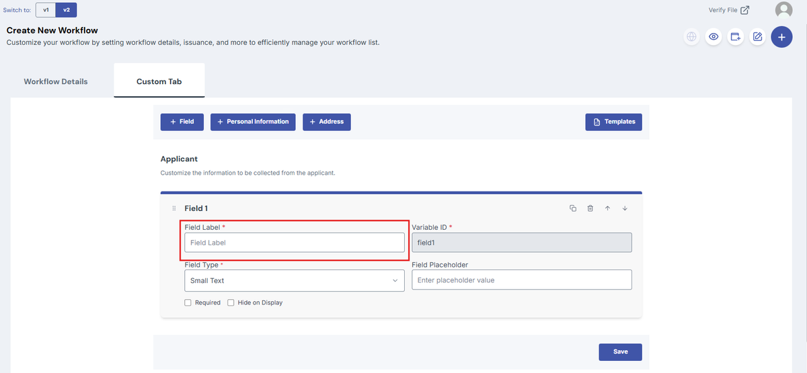Move Field 1 down with arrow
The image size is (807, 373).
(x=625, y=208)
